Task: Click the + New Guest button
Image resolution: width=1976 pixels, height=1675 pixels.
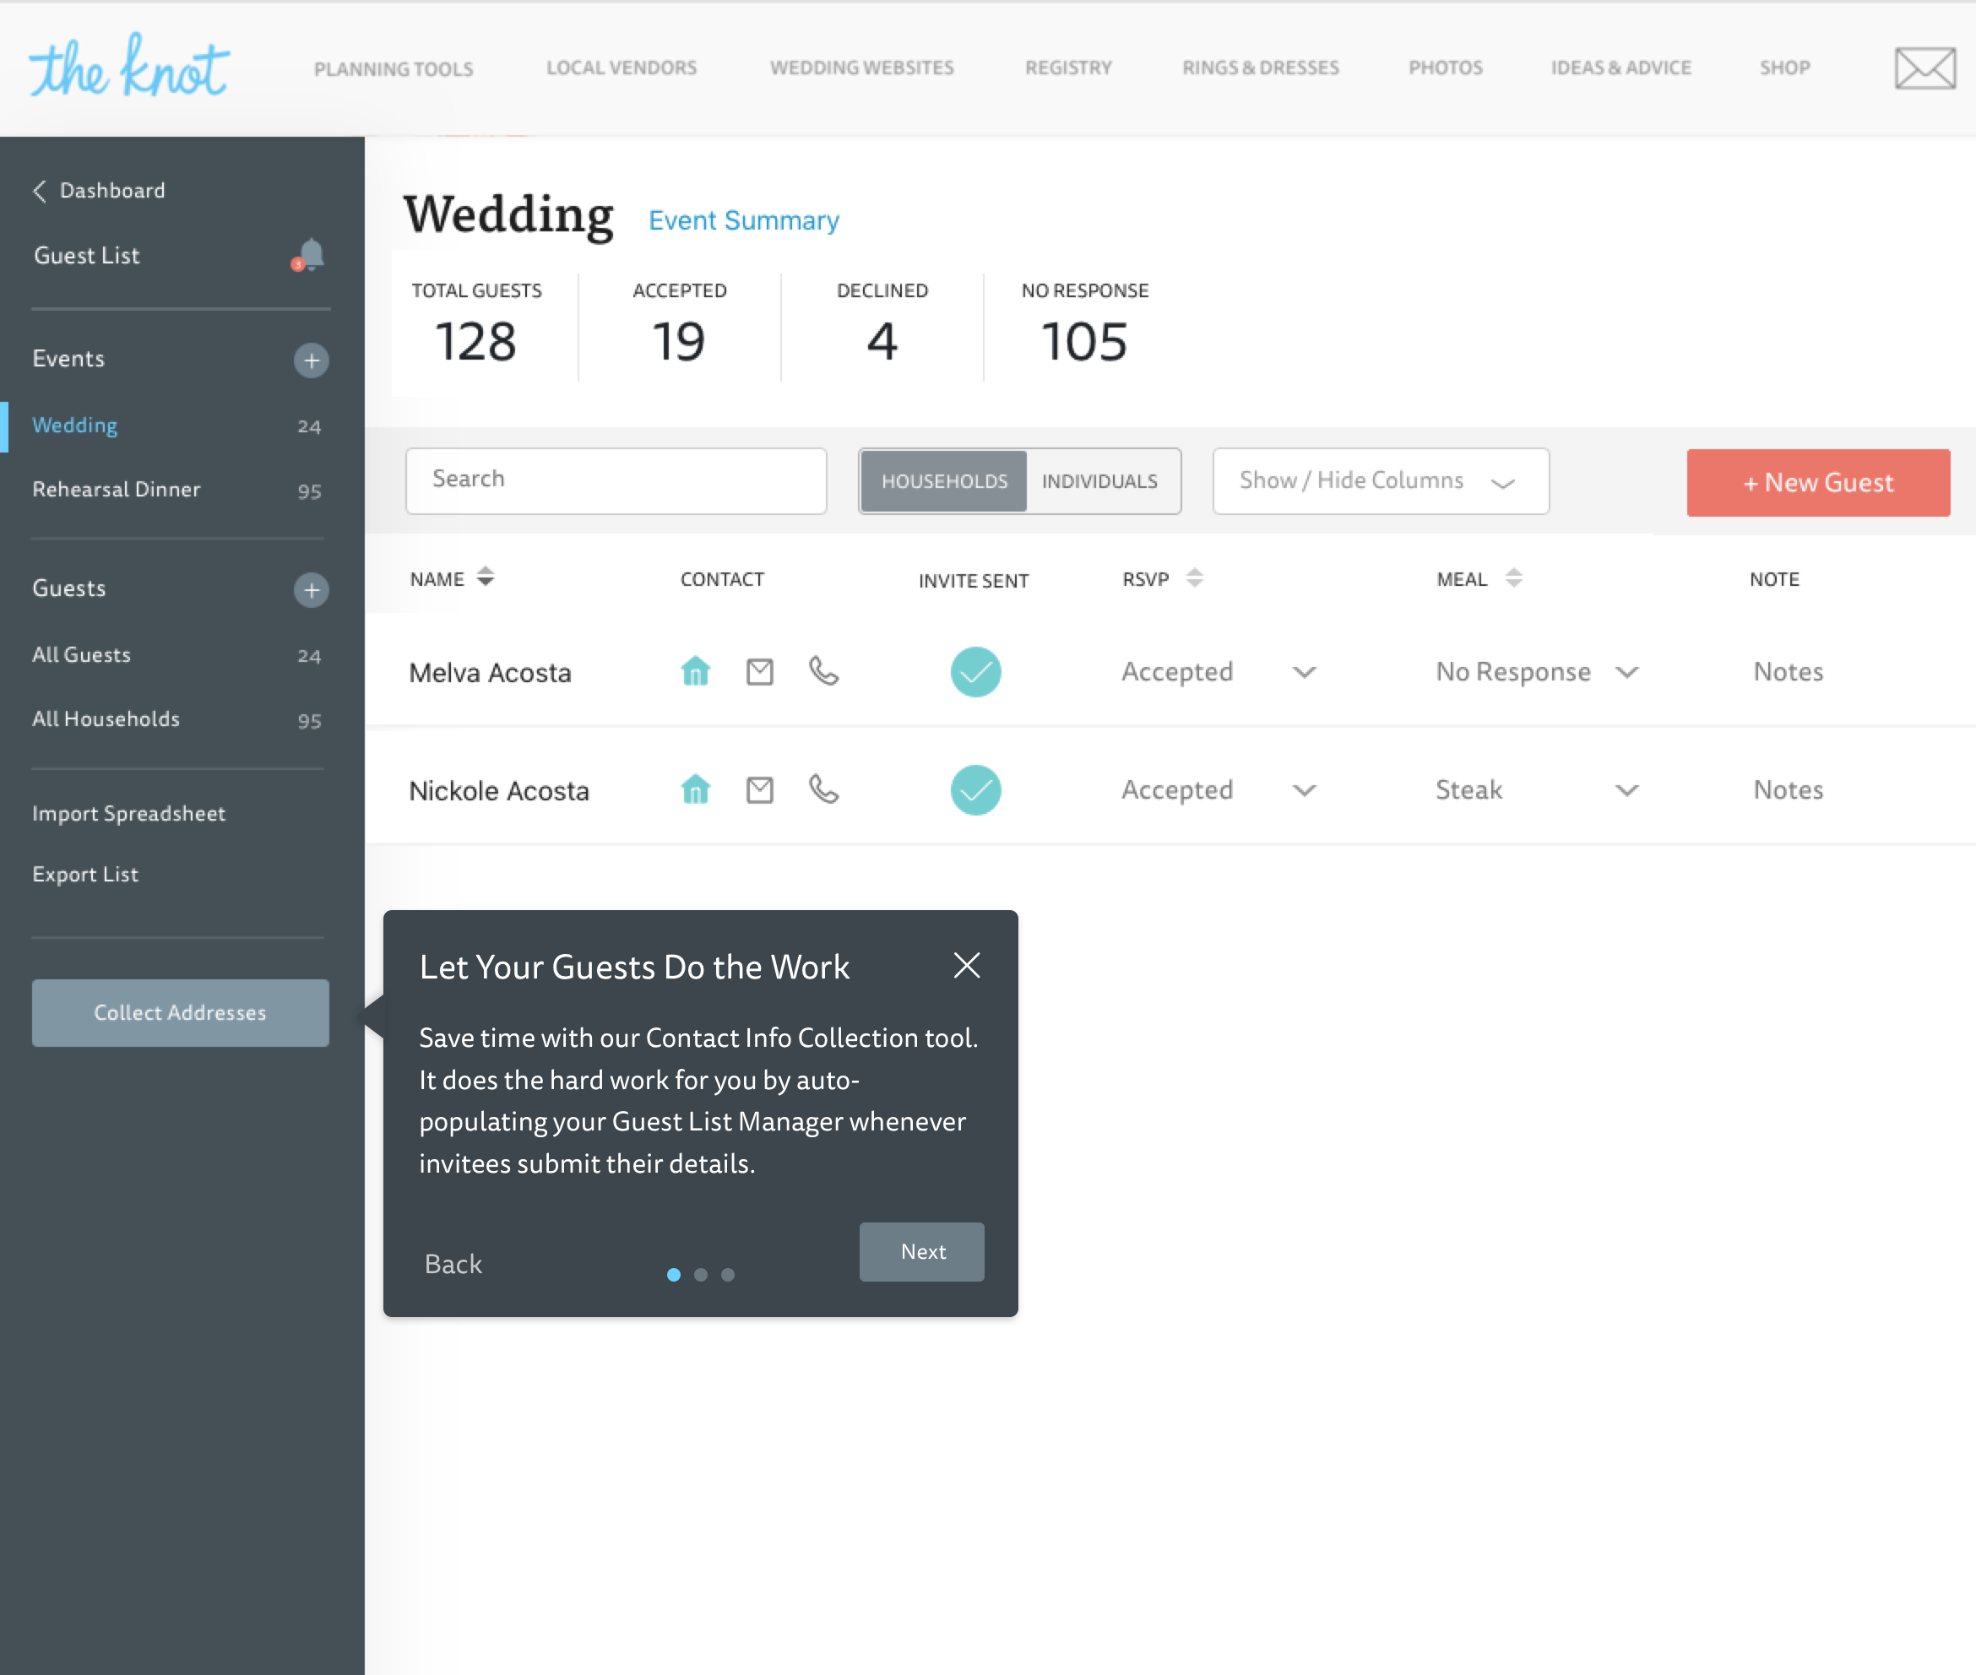Action: tap(1817, 482)
